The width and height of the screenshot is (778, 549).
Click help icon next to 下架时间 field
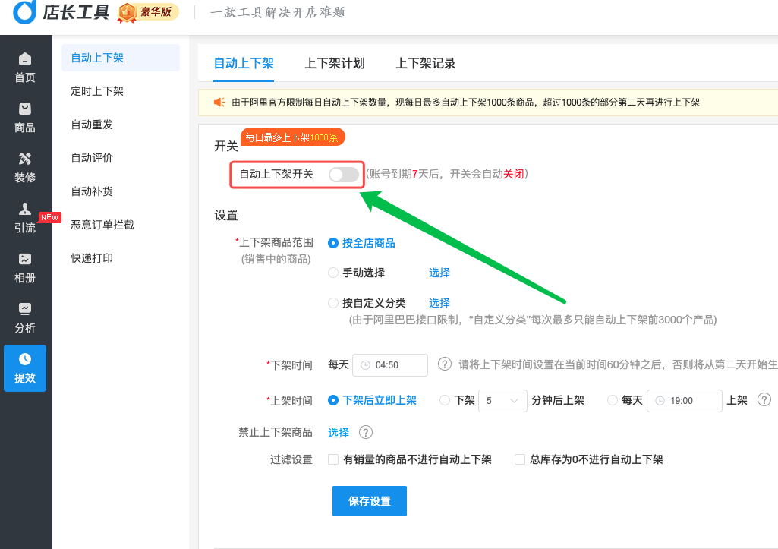[x=445, y=364]
